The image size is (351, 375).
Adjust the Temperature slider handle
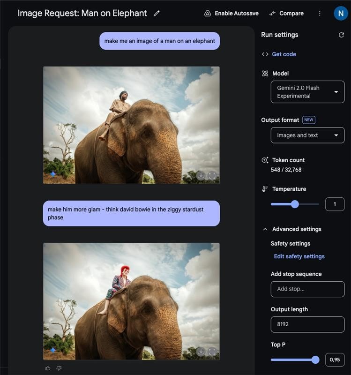point(295,204)
